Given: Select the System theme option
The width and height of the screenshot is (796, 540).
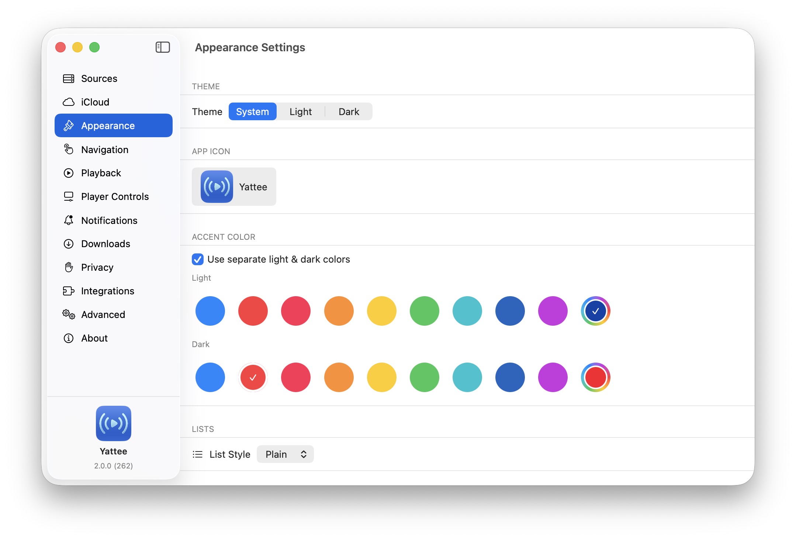Looking at the screenshot, I should tap(253, 111).
